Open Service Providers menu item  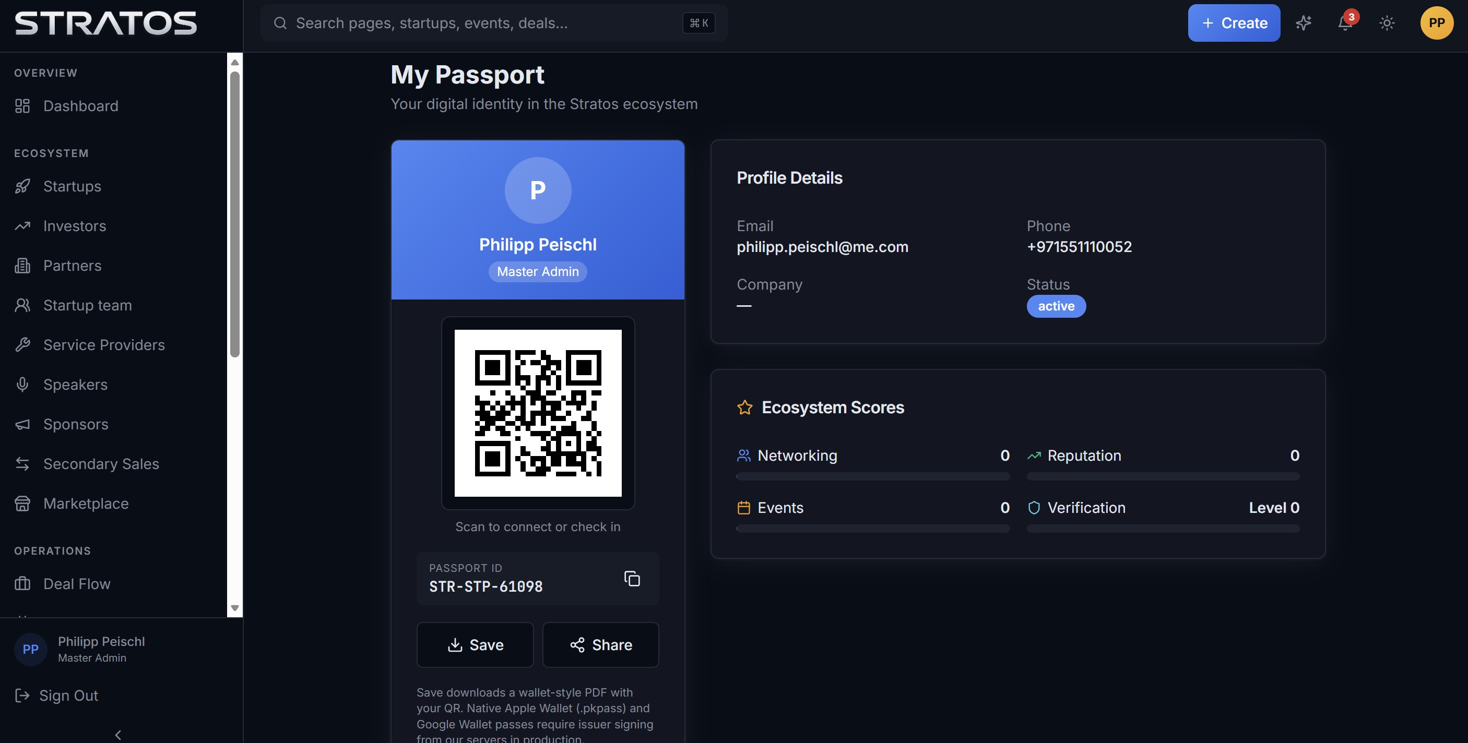click(x=114, y=345)
